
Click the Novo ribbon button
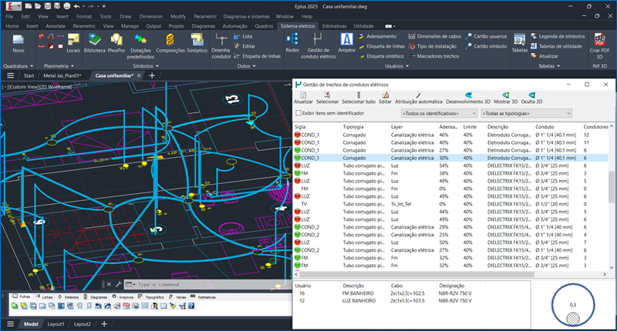(18, 43)
